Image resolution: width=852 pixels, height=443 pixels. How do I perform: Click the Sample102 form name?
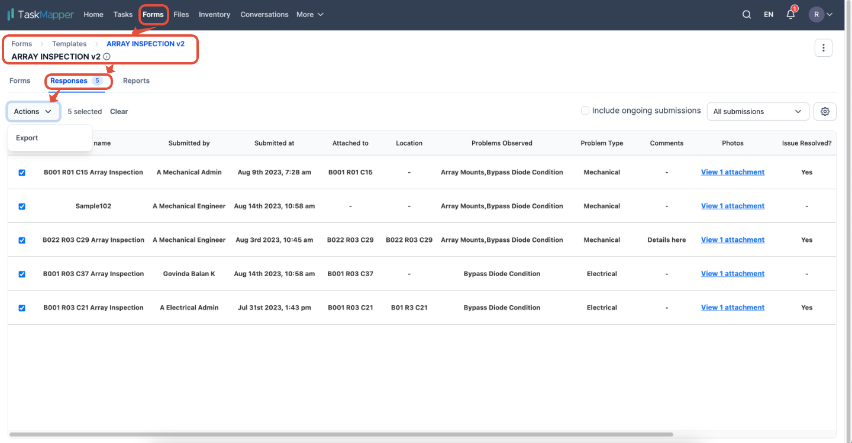point(93,206)
